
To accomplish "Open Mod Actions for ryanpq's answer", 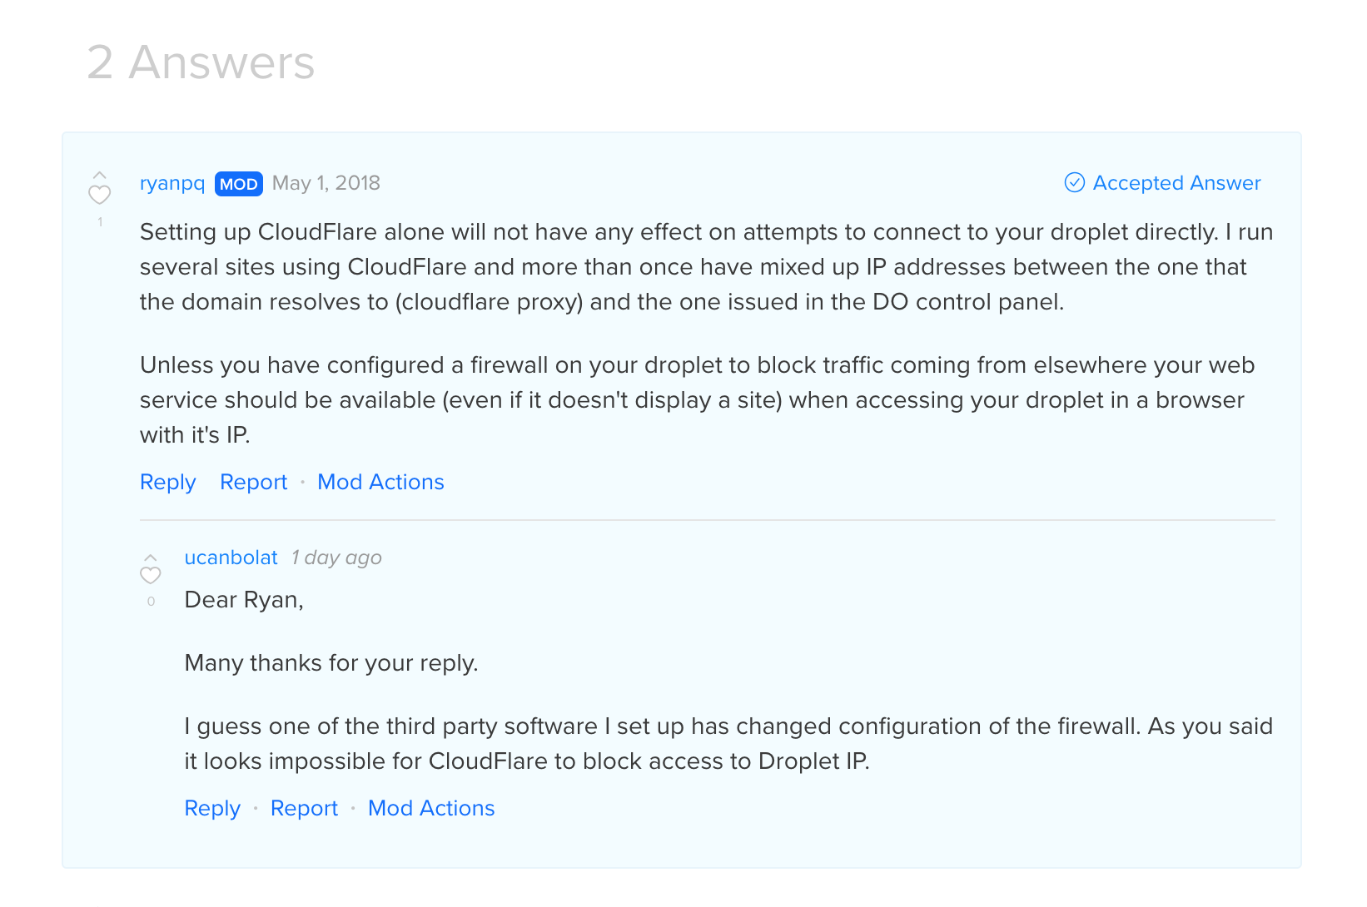I will (x=380, y=483).
